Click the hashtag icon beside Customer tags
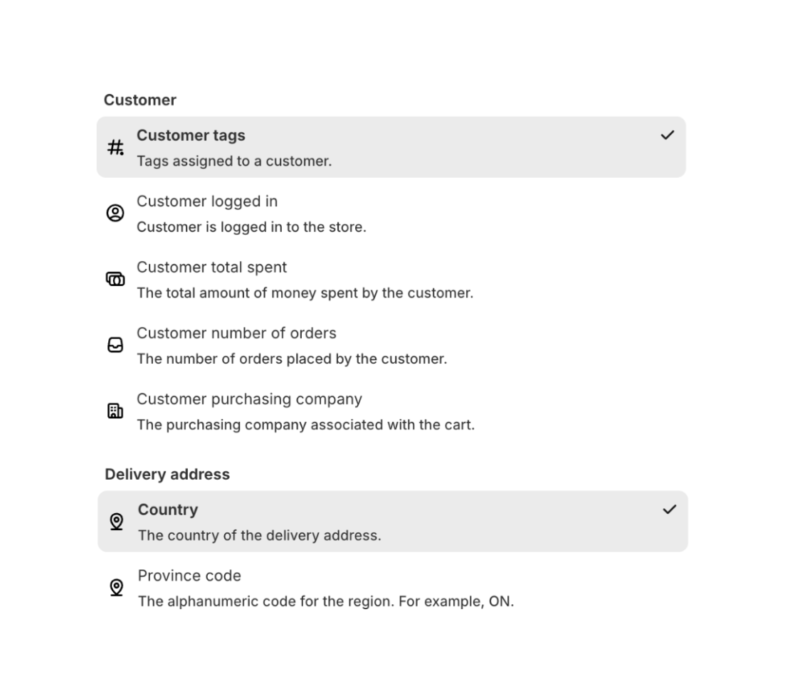 click(115, 147)
